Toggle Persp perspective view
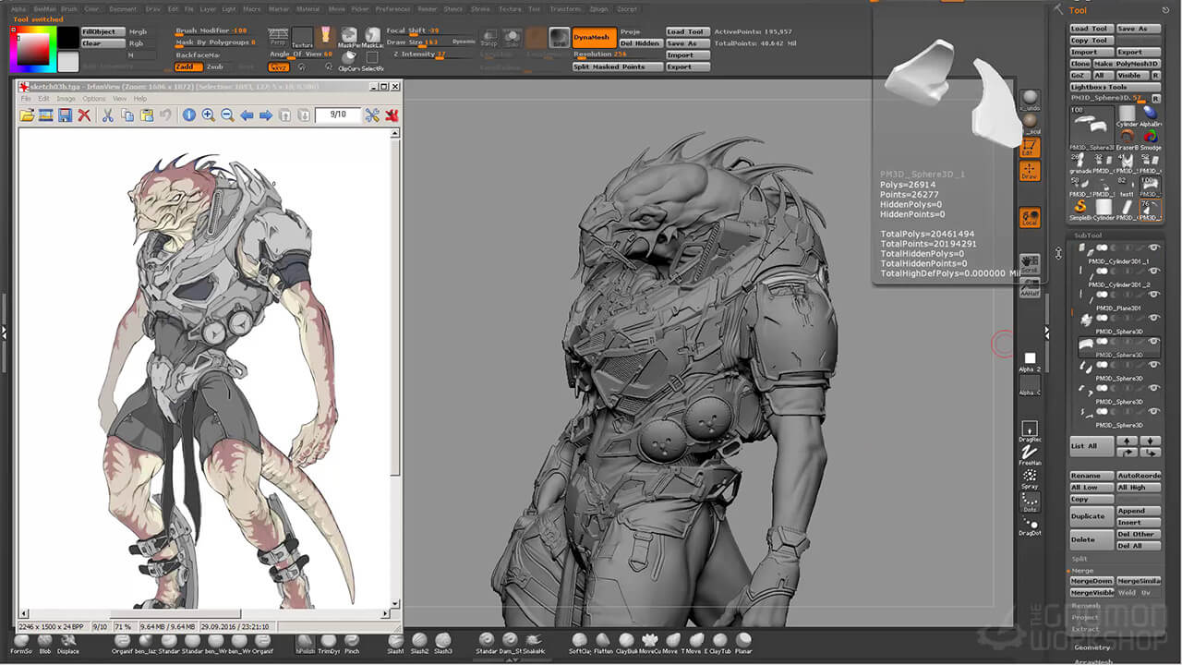1182x665 pixels. [277, 37]
